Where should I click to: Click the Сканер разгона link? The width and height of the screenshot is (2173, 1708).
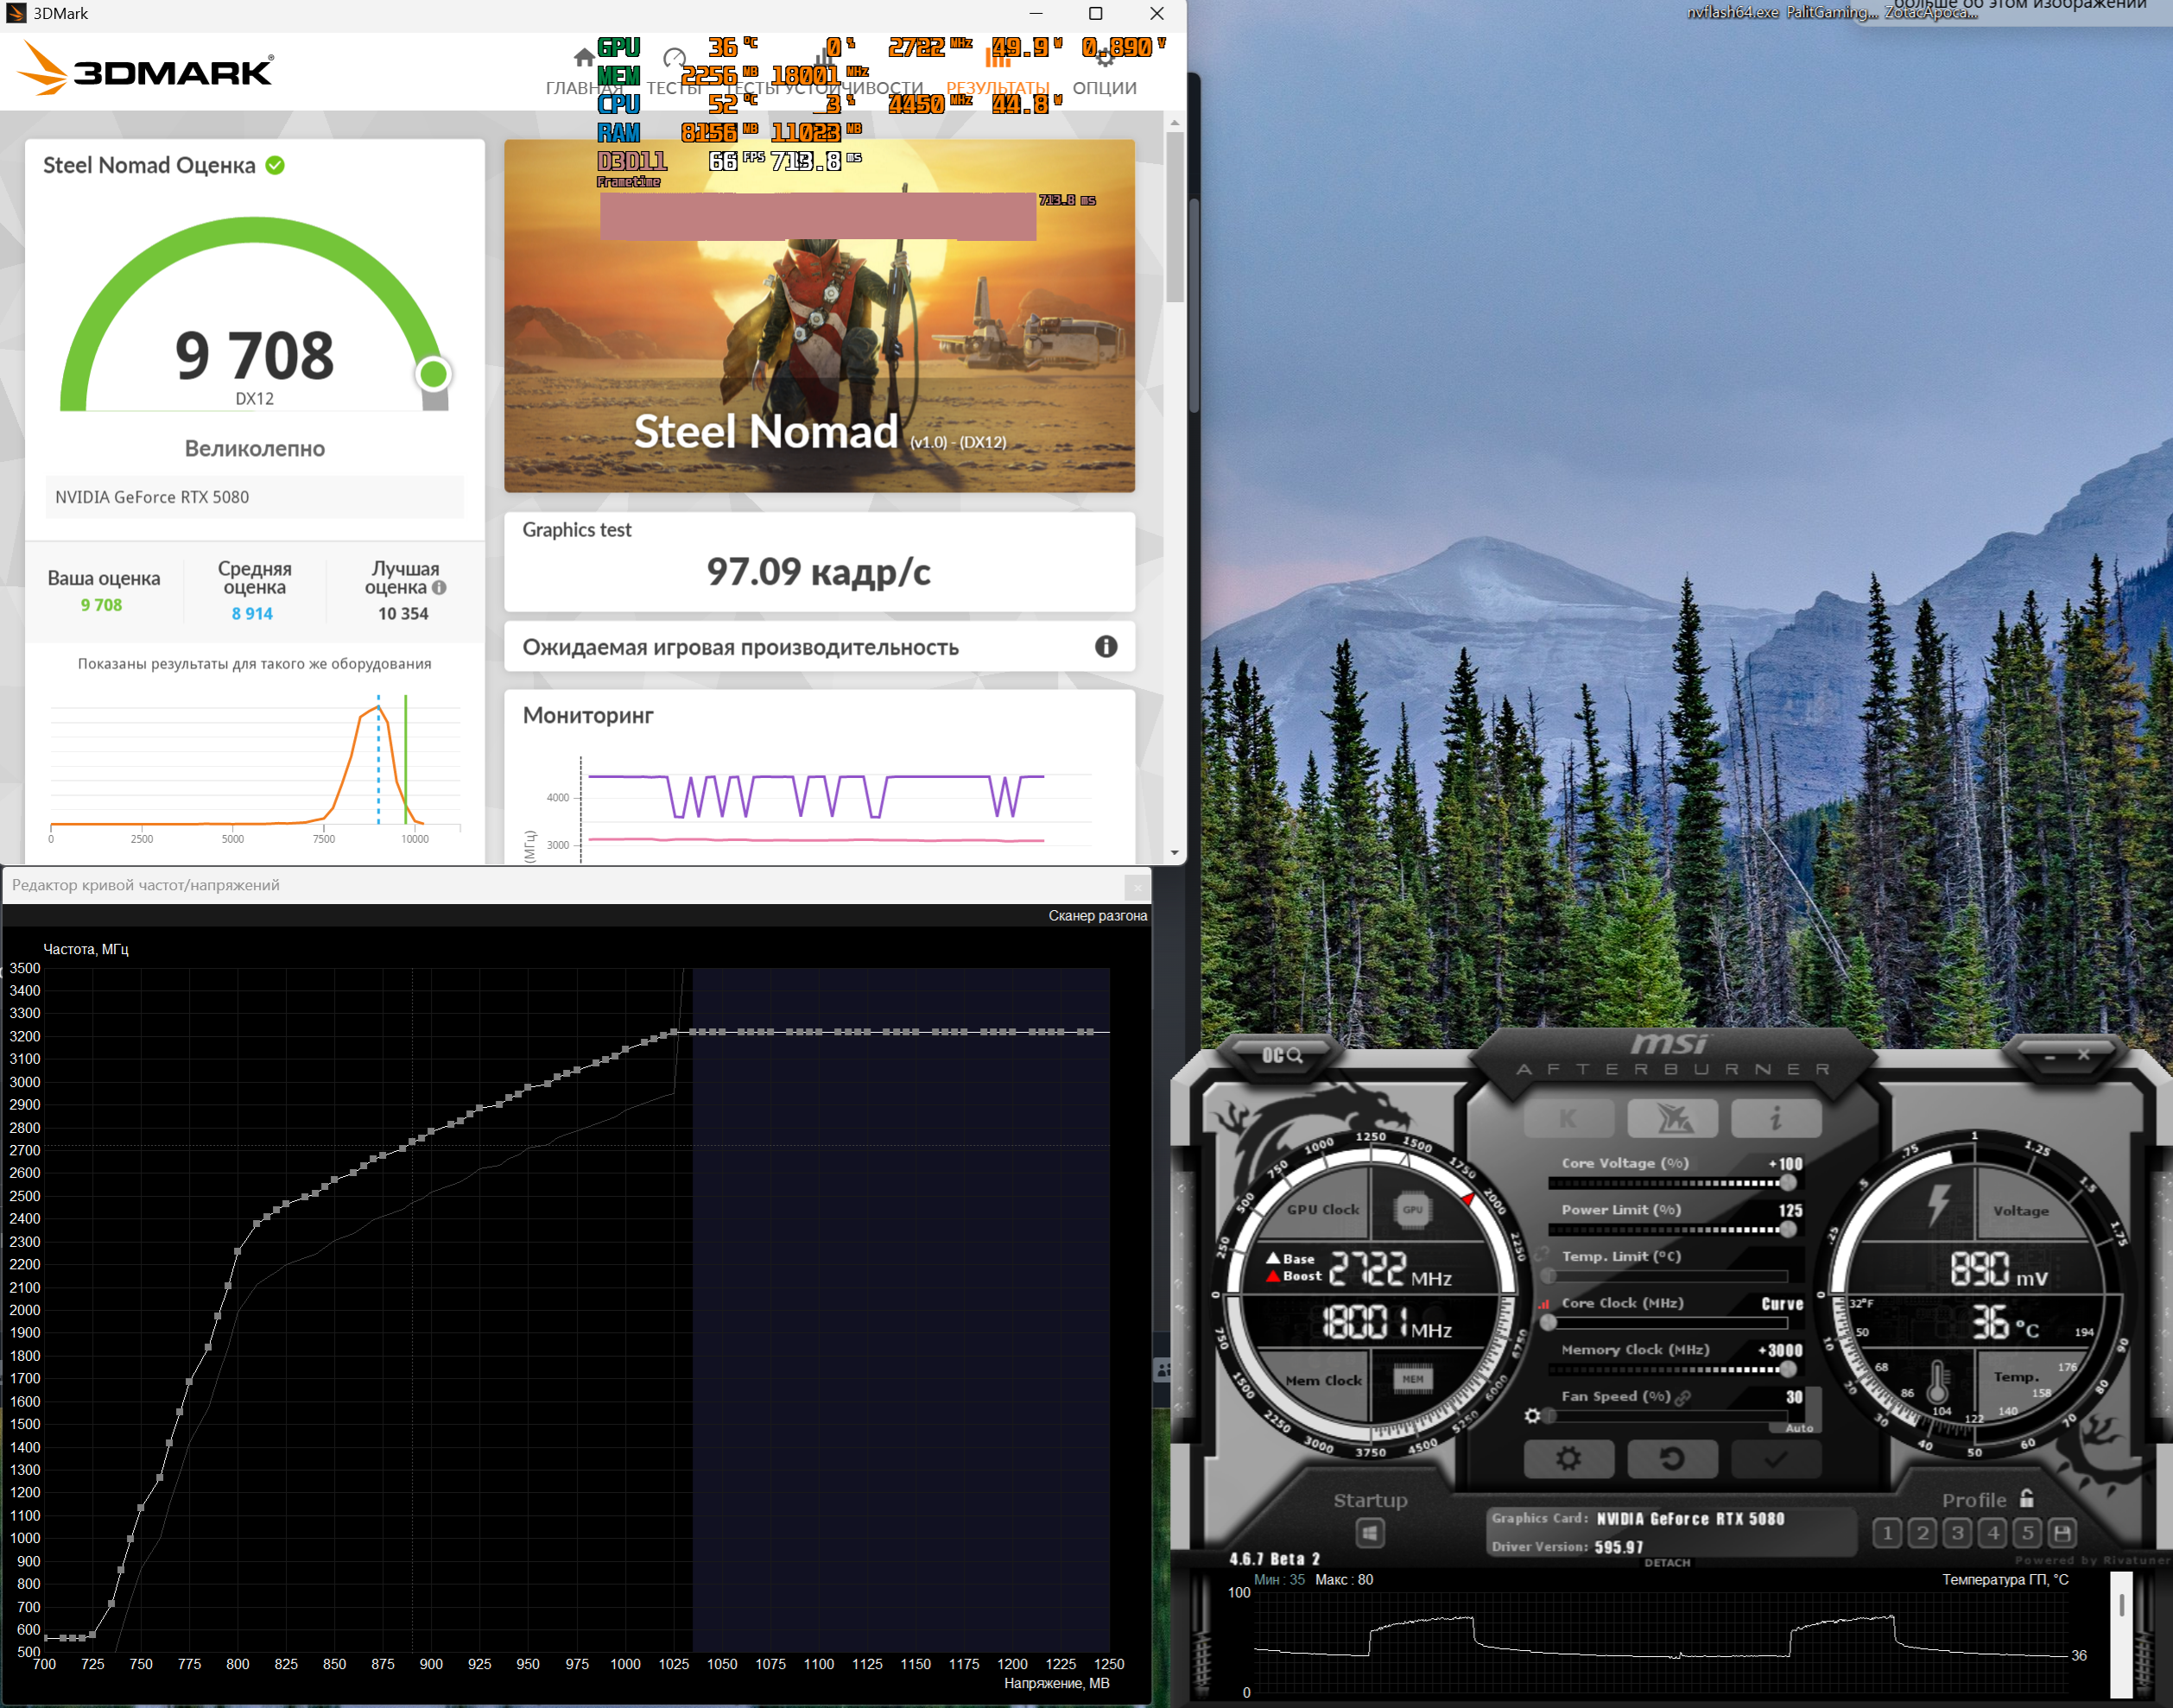pos(1097,916)
